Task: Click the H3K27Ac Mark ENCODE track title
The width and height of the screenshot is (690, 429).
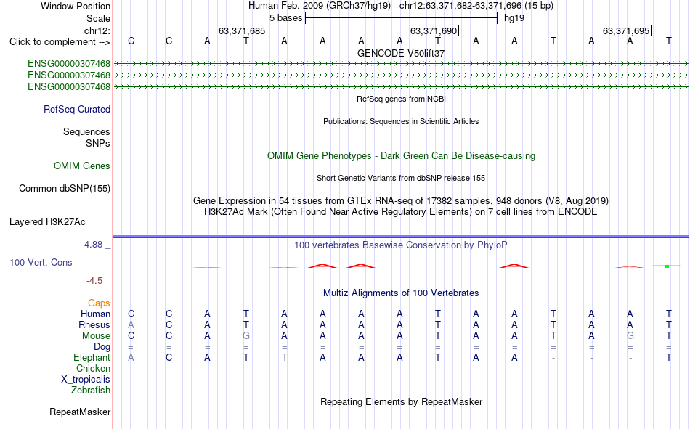Action: 401,212
